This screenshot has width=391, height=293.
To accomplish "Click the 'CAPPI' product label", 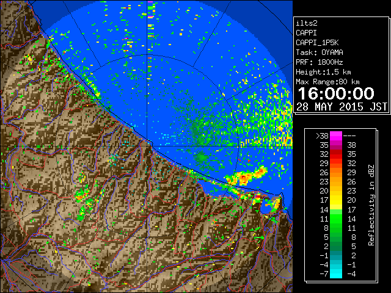I will tap(306, 33).
